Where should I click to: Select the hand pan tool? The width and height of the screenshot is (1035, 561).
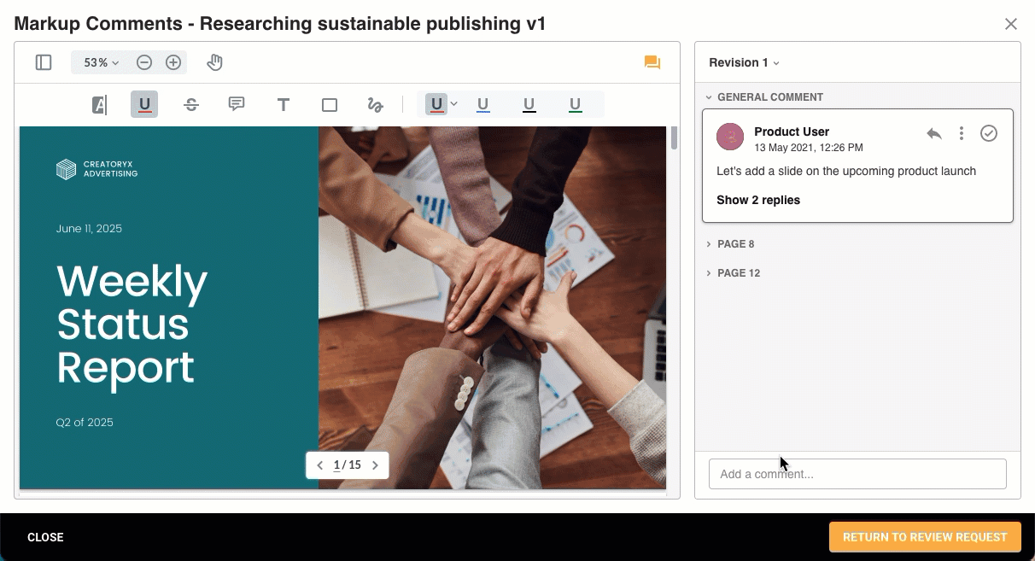[x=215, y=62]
